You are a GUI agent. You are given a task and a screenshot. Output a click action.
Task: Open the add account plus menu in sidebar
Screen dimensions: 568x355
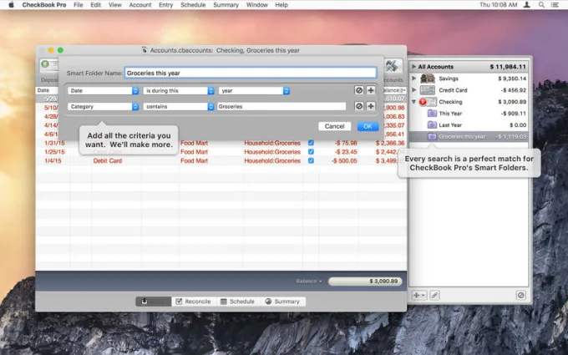click(x=419, y=295)
